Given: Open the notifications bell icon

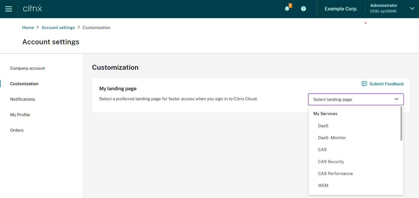Looking at the screenshot, I should pyautogui.click(x=287, y=9).
